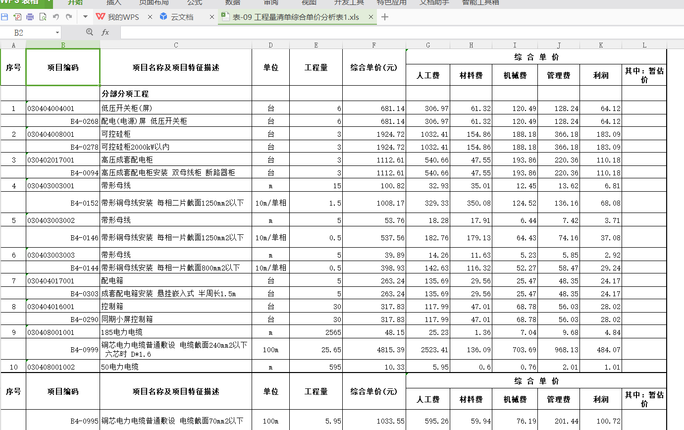This screenshot has width=684, height=430.
Task: Select the selected 项目编码 header cell in B2
Action: coord(63,67)
